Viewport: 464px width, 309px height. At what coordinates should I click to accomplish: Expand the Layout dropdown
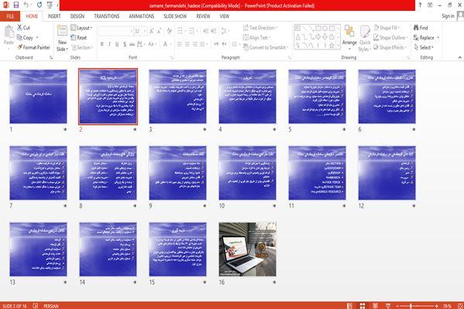pyautogui.click(x=81, y=28)
